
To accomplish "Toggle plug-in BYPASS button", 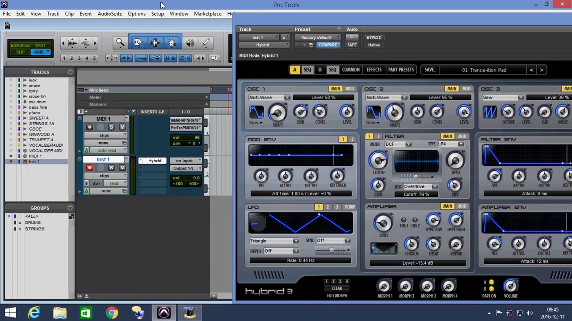I will (374, 37).
